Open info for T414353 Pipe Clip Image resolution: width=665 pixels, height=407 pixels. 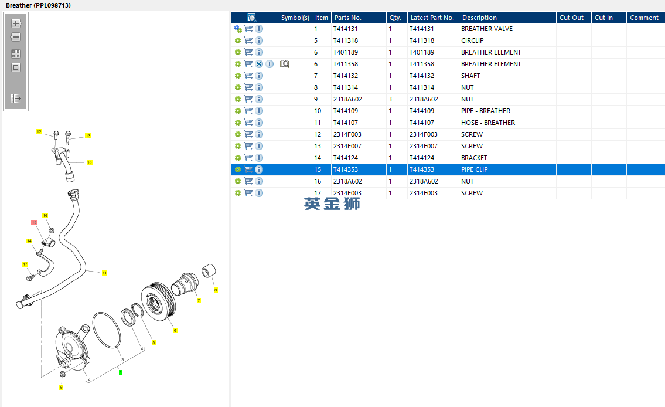coord(259,169)
